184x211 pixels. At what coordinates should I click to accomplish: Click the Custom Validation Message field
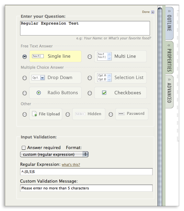click(86, 188)
